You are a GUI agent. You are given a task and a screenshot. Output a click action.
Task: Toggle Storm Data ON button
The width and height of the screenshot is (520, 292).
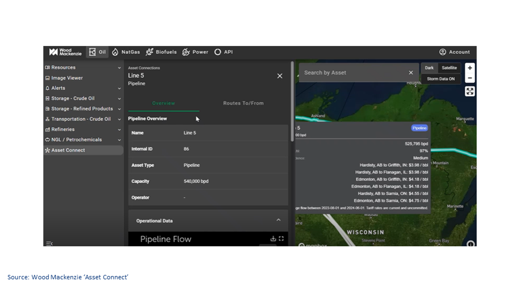click(x=441, y=79)
